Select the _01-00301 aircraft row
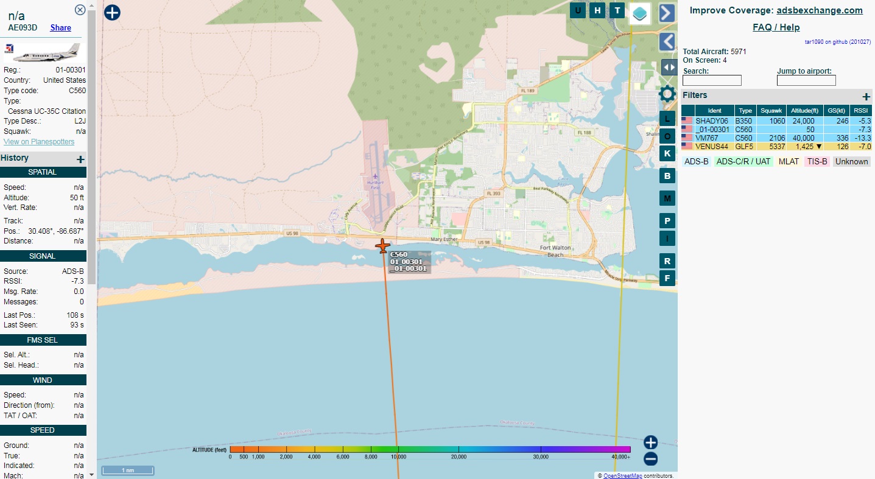Screen dimensions: 875x479 776,130
